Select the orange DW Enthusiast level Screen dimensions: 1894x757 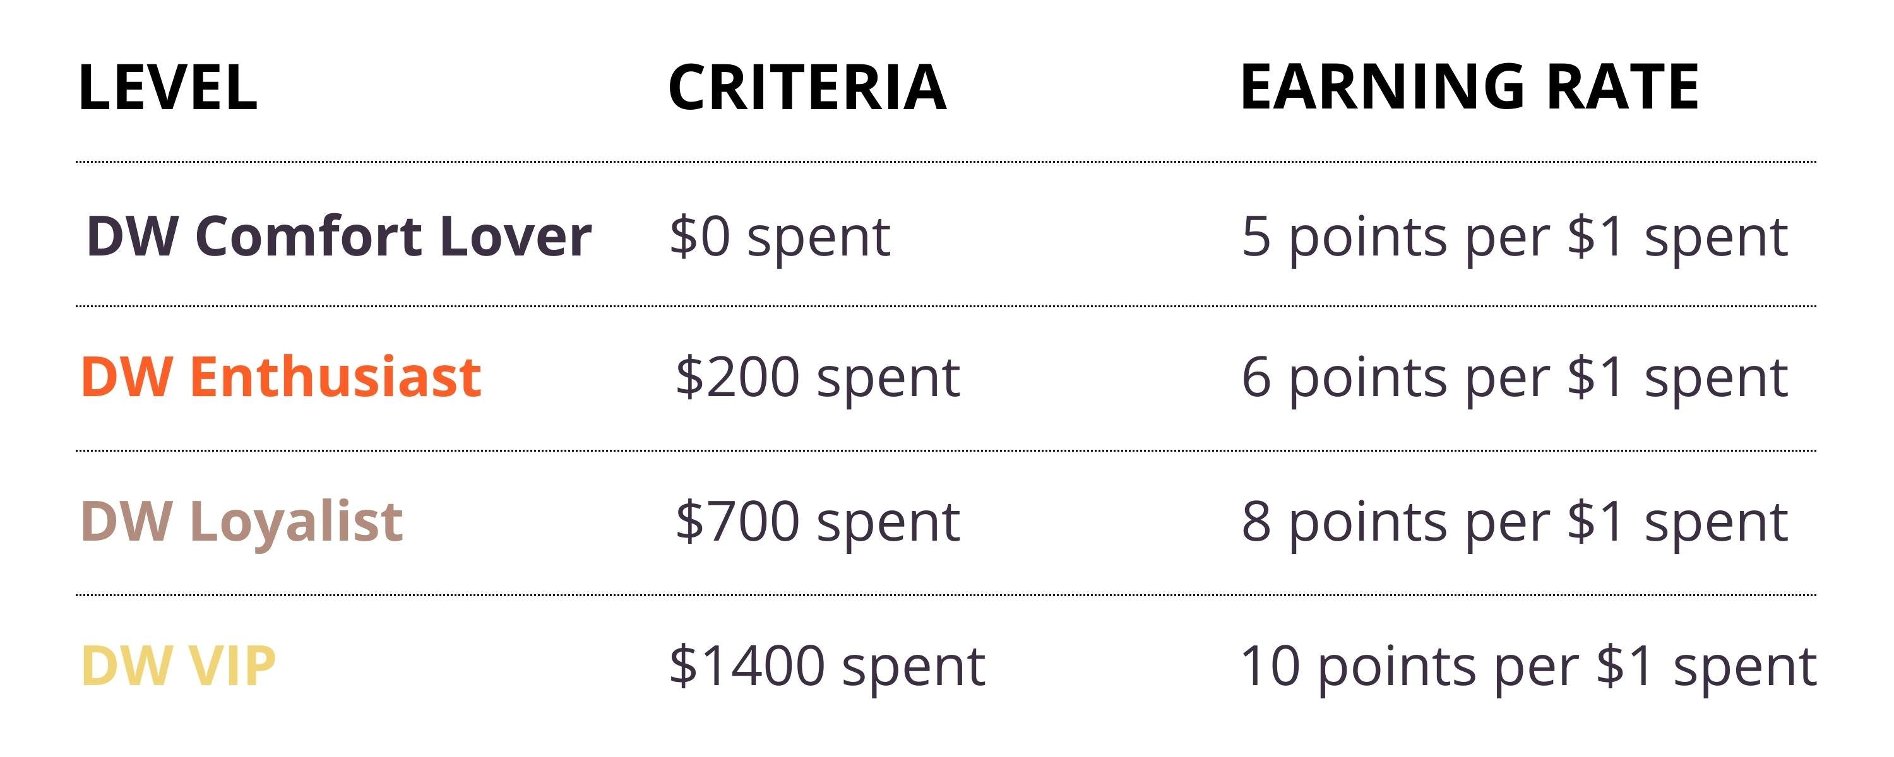click(281, 377)
